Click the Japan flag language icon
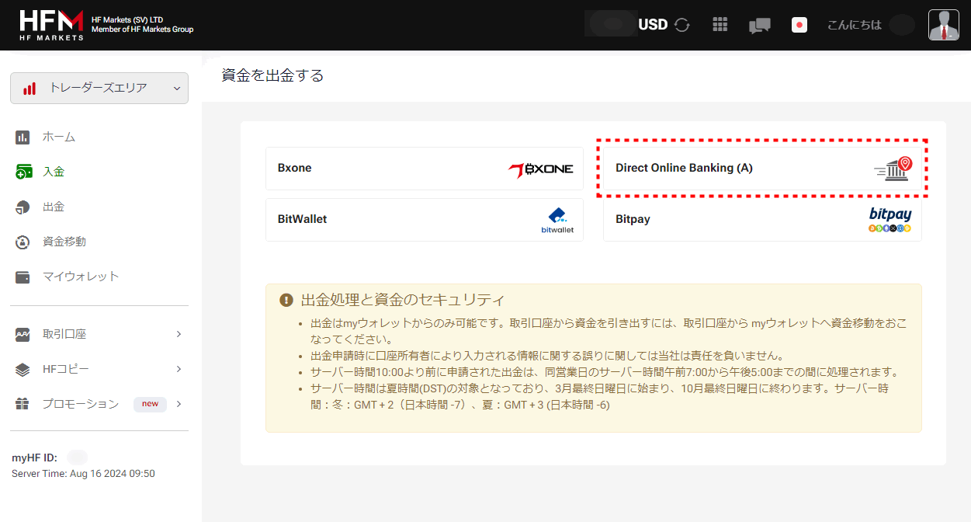971x522 pixels. (x=799, y=25)
